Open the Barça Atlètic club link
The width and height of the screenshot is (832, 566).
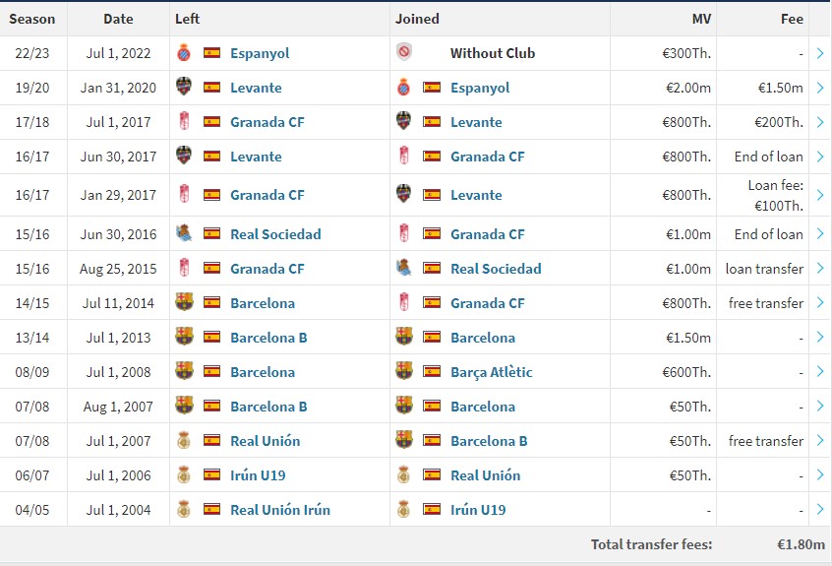point(492,372)
